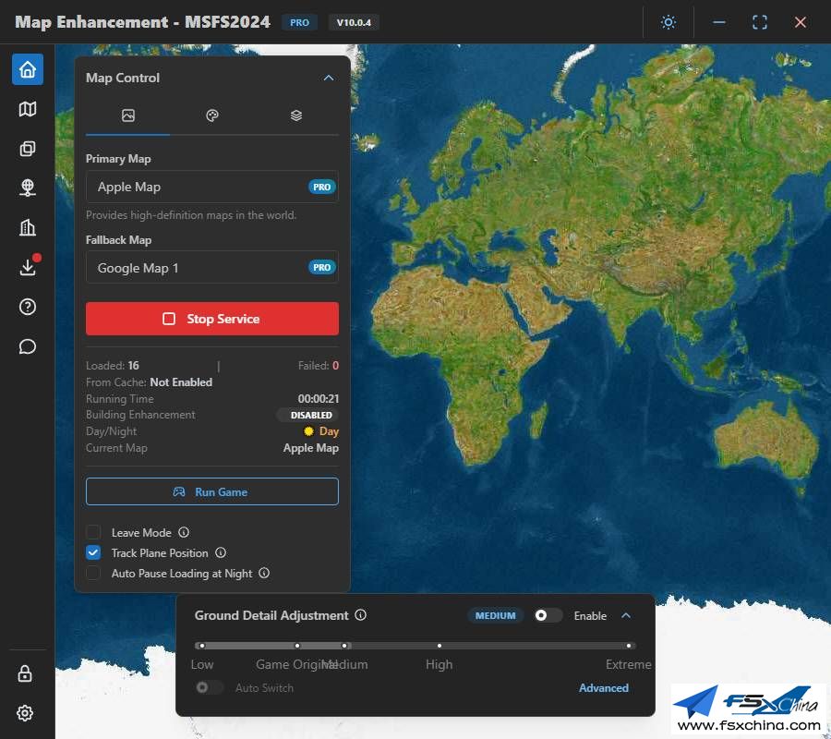
Task: Open settings gear in sidebar
Action: click(x=25, y=713)
